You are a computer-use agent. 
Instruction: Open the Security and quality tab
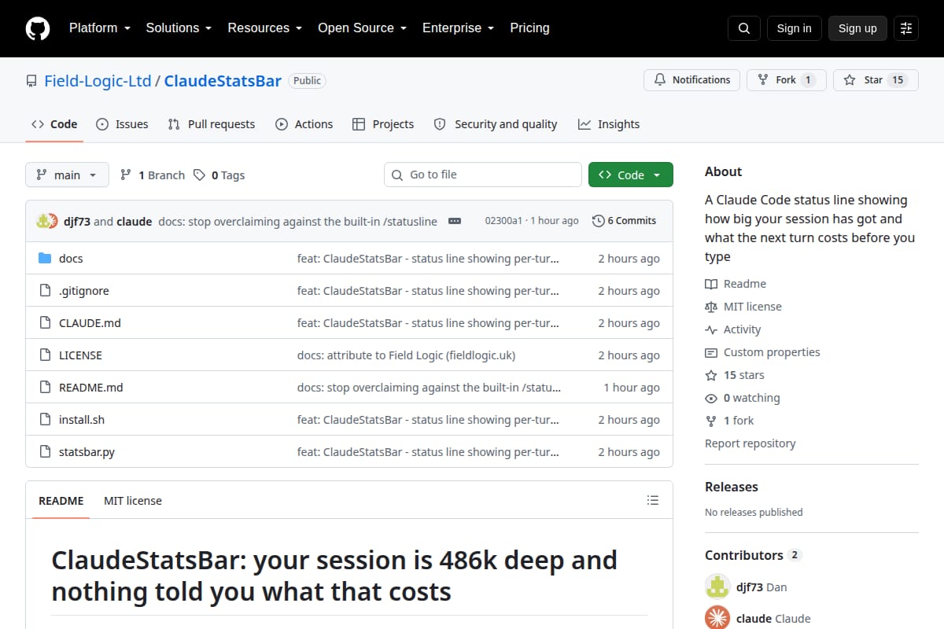[x=496, y=124]
